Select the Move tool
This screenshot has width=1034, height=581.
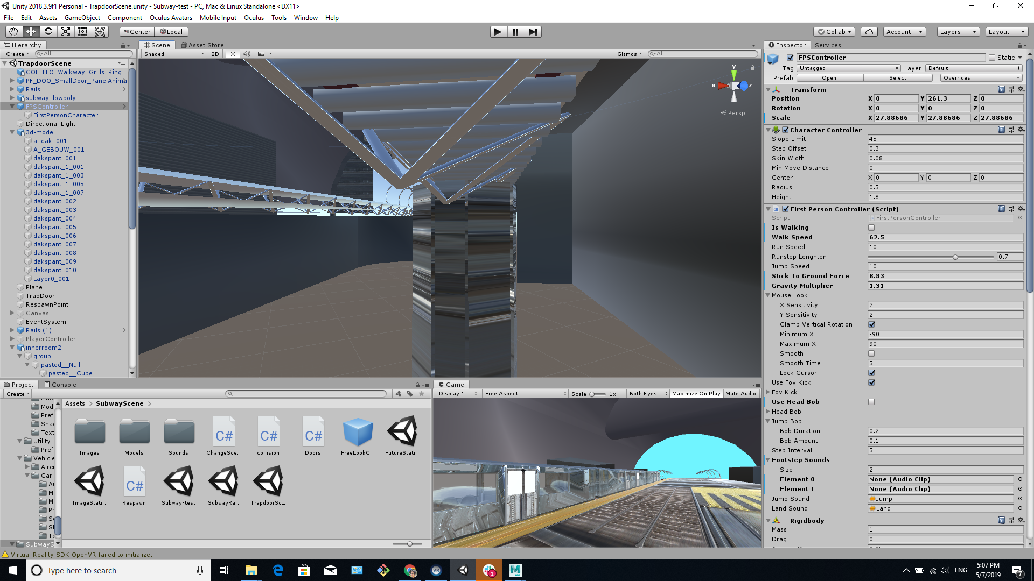pos(31,32)
